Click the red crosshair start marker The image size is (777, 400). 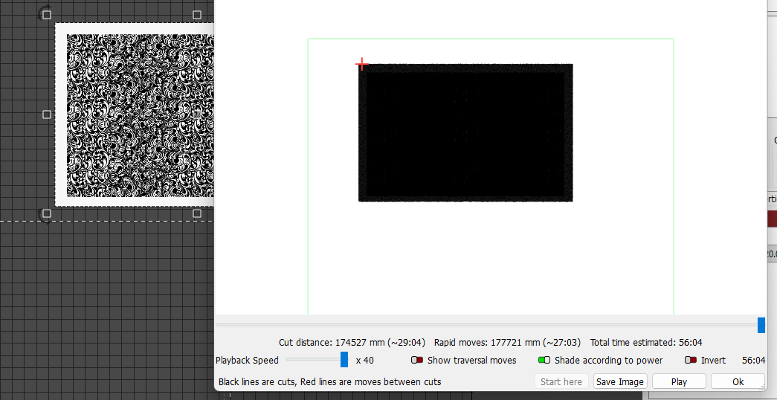[x=361, y=65]
